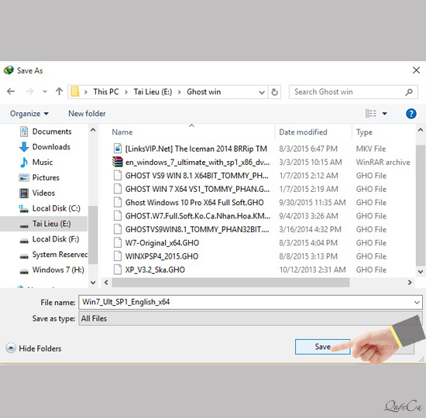
Task: Select Documents in the navigation pane
Action: 52,132
